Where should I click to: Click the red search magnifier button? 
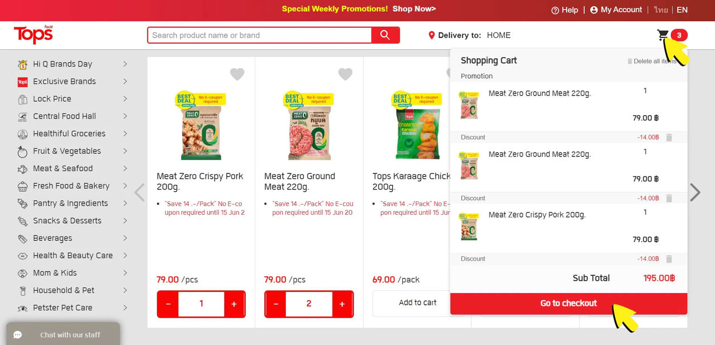point(385,35)
